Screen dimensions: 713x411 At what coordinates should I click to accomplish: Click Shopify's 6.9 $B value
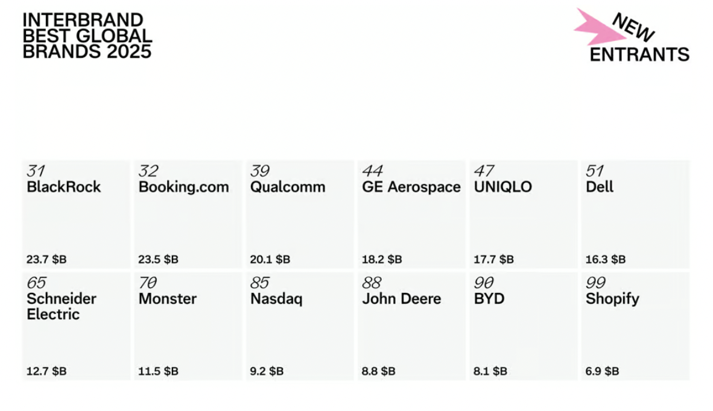click(x=602, y=371)
